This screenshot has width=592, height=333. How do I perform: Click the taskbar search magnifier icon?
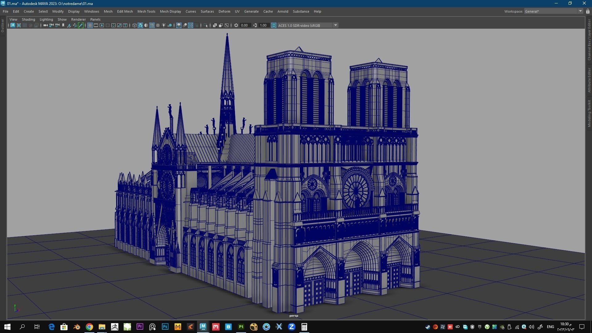[22, 327]
